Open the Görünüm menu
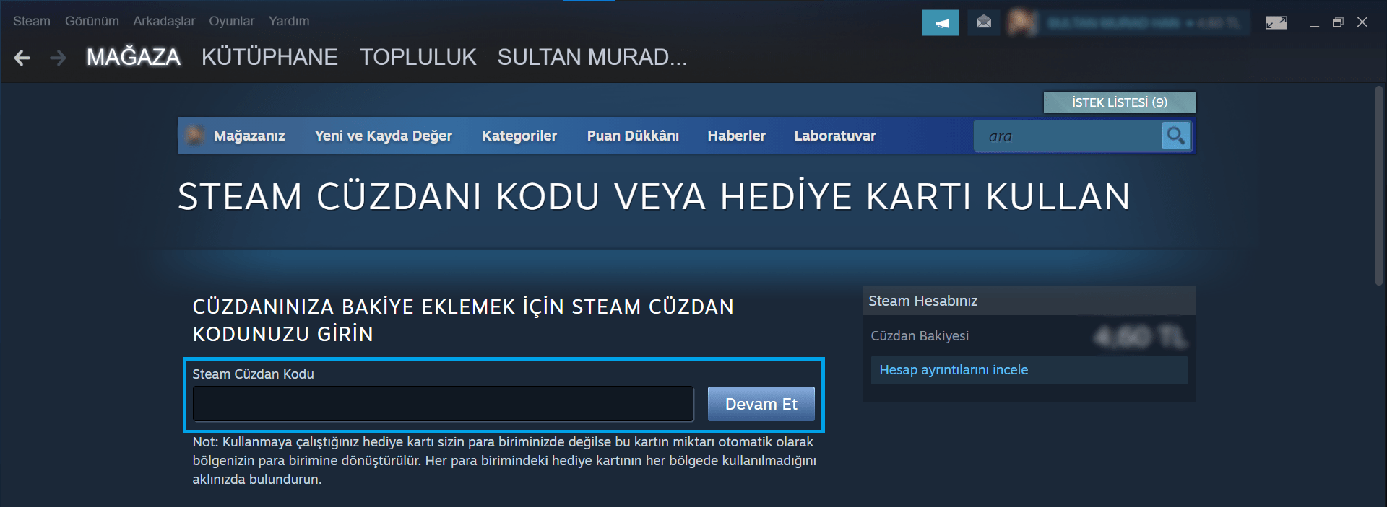Image resolution: width=1387 pixels, height=507 pixels. click(92, 21)
